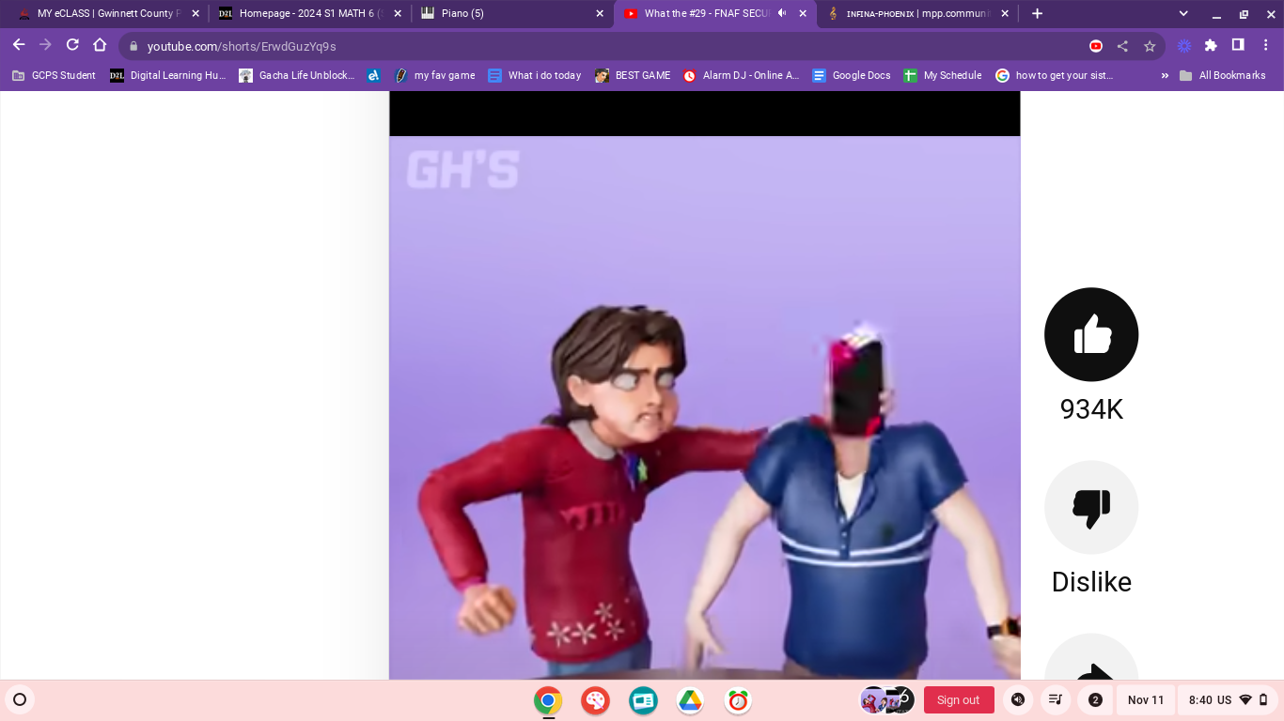Image resolution: width=1284 pixels, height=721 pixels.
Task: Share this page via address bar icon
Action: point(1122,46)
